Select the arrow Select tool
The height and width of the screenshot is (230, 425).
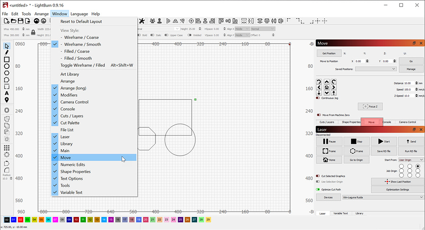(x=7, y=46)
